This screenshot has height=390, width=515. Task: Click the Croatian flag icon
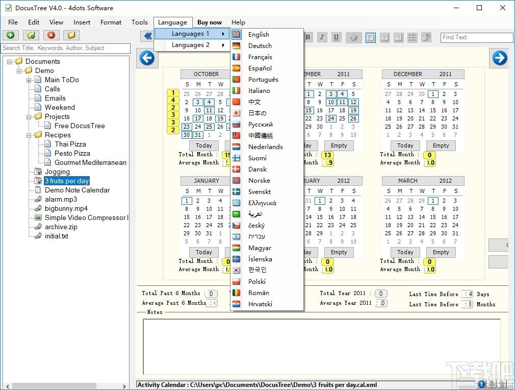click(236, 304)
